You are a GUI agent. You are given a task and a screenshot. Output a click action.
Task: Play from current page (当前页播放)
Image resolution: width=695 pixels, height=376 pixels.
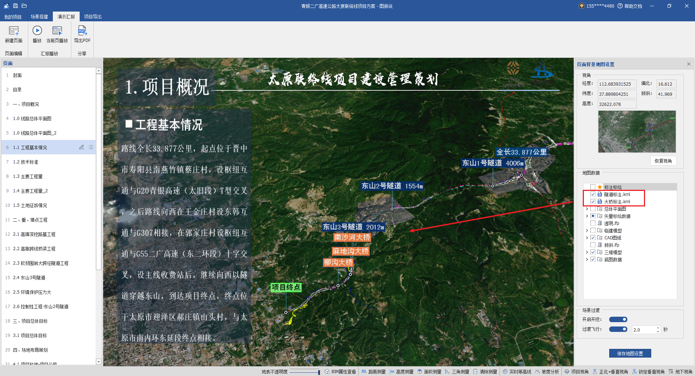pos(57,31)
